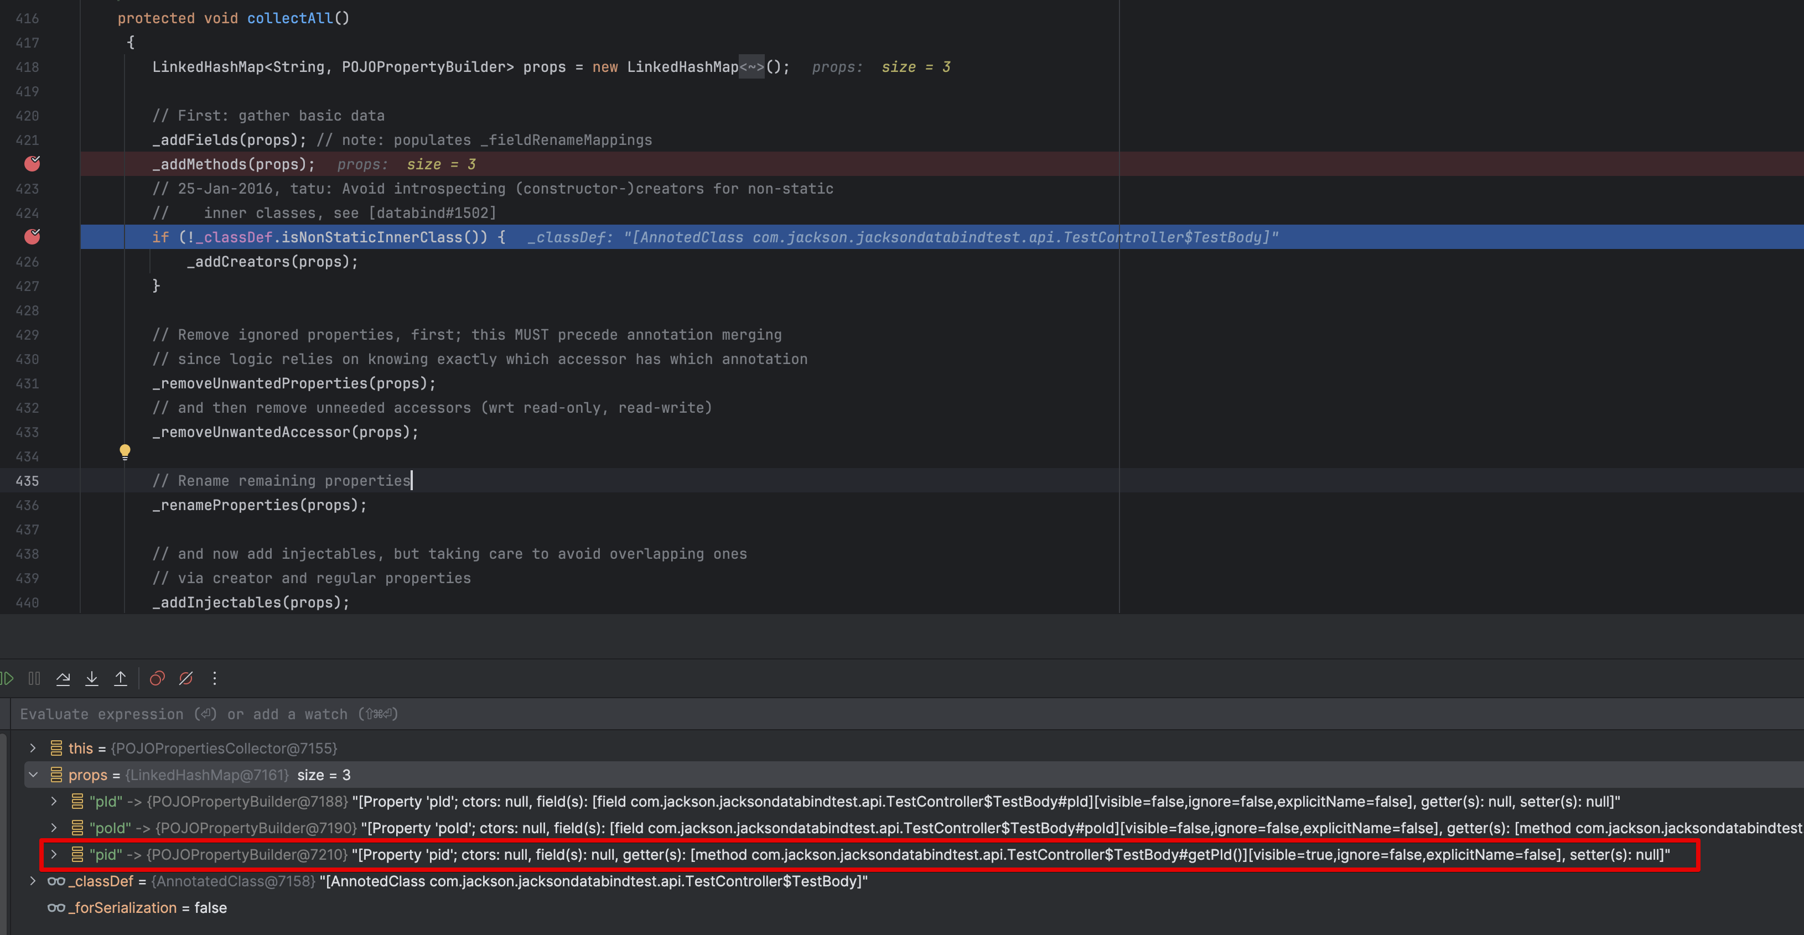Image resolution: width=1804 pixels, height=935 pixels.
Task: Click the glasses watch icon beside _classDef
Action: click(x=56, y=881)
